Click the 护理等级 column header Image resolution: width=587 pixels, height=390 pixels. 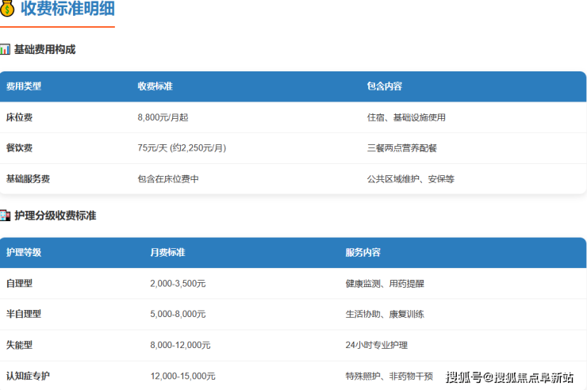pyautogui.click(x=24, y=252)
